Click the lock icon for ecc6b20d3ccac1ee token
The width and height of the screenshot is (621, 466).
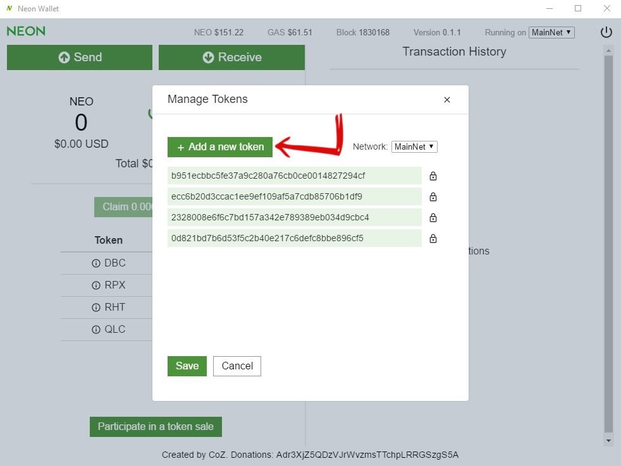coord(433,196)
